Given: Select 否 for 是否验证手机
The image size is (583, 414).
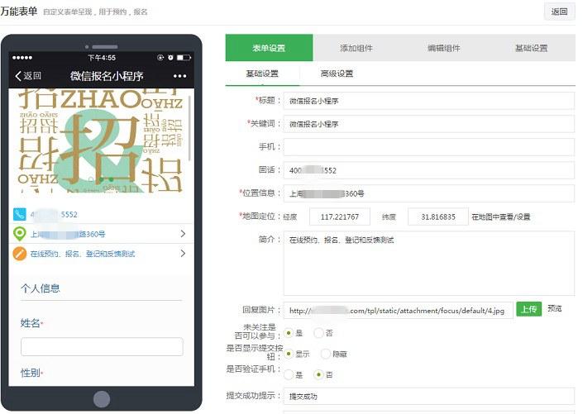Looking at the screenshot, I should (318, 374).
